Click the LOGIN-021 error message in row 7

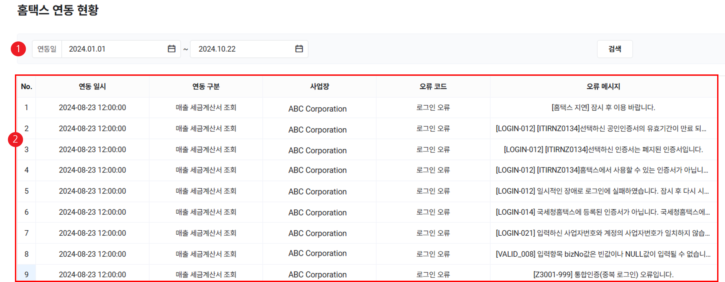tap(603, 233)
